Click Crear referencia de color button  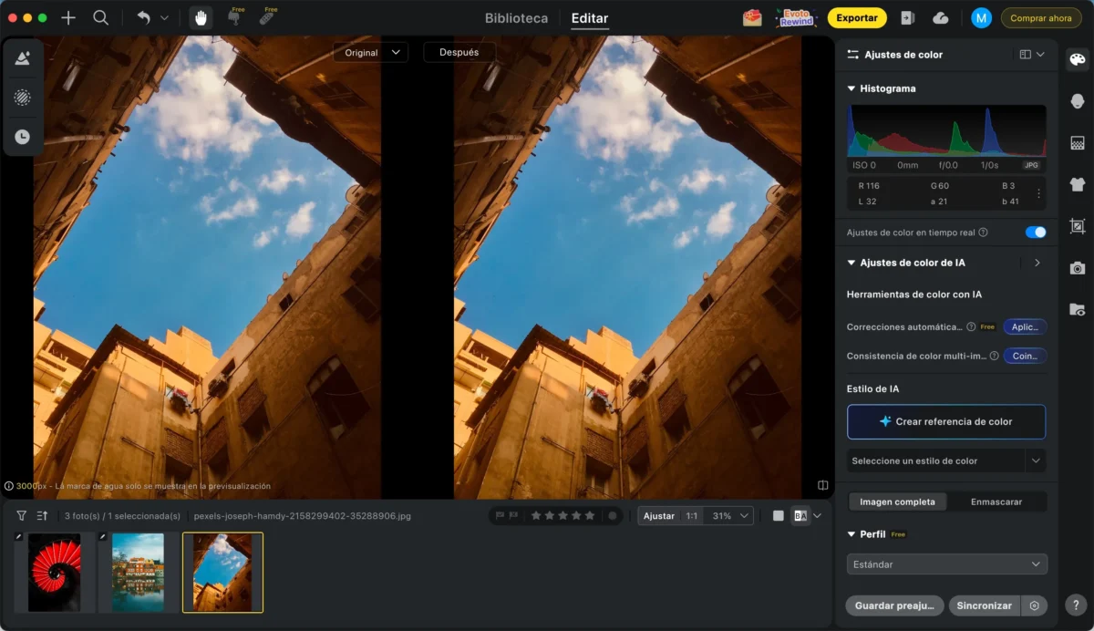(946, 422)
